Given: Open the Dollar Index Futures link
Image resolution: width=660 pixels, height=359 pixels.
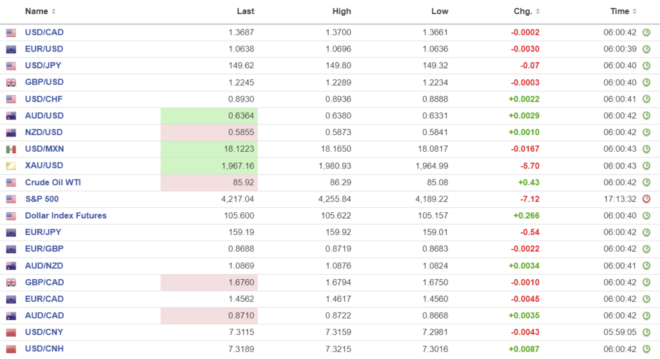Looking at the screenshot, I should point(66,216).
